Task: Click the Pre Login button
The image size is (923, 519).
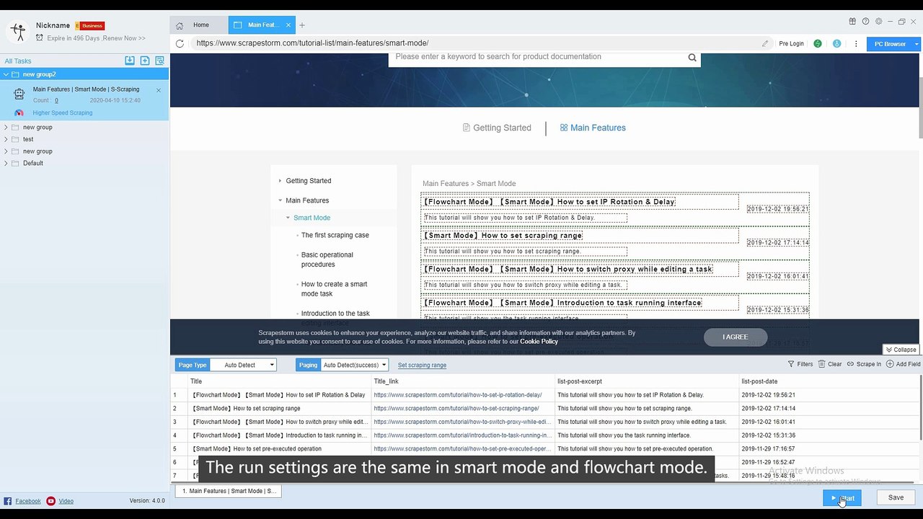Action: [791, 44]
